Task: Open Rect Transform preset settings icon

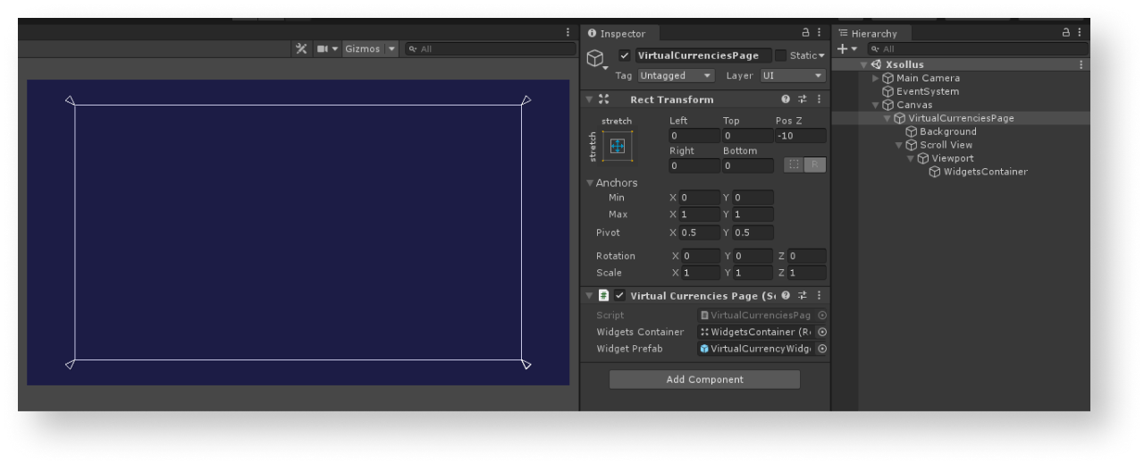Action: pos(802,99)
